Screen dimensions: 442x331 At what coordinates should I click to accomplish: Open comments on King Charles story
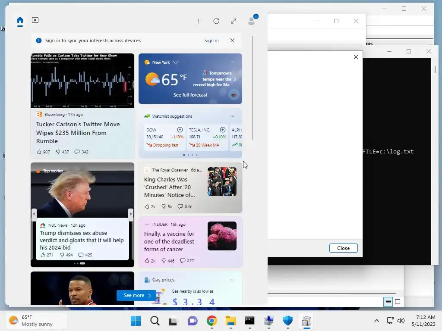click(x=185, y=206)
